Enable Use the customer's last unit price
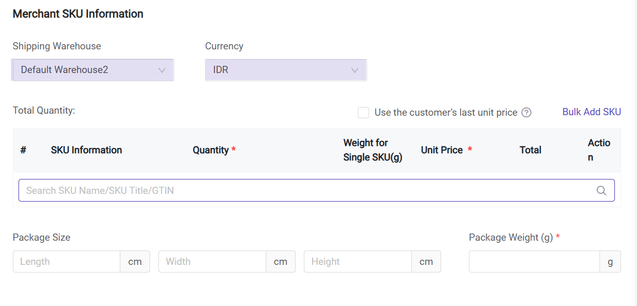637x306 pixels. click(363, 113)
